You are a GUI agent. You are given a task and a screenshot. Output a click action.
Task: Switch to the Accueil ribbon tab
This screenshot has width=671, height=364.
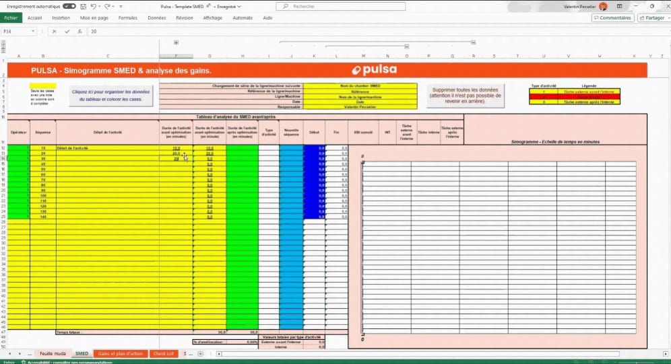34,18
